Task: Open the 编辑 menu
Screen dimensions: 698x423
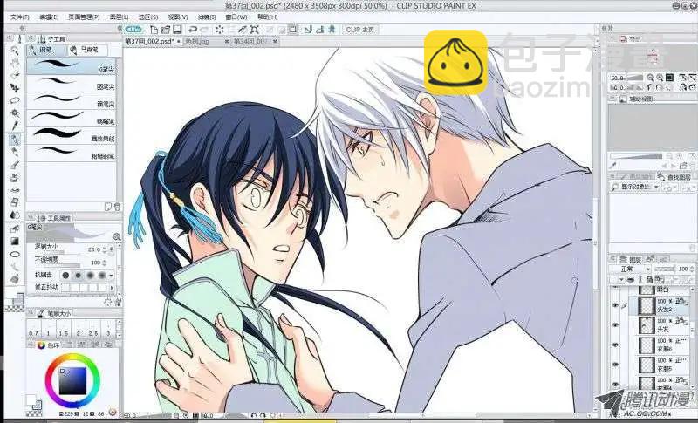Action: point(49,17)
